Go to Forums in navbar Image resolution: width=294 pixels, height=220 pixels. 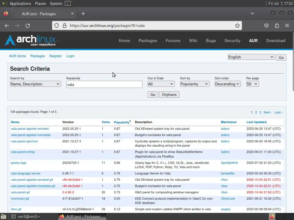173,41
